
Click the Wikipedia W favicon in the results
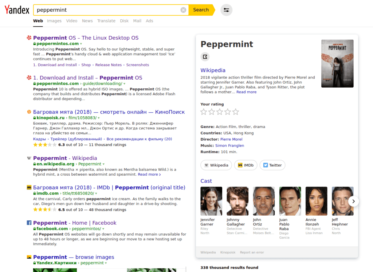tap(29, 158)
